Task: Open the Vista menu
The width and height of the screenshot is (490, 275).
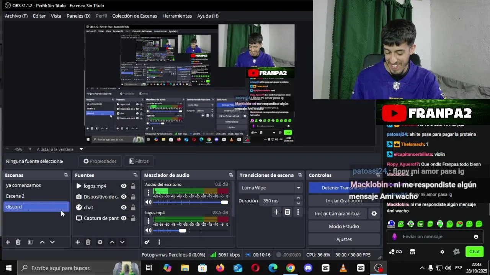Action: pos(56,16)
